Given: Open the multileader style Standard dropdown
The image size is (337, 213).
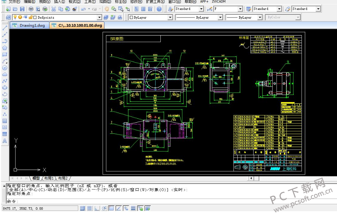Looking at the screenshot, I should pos(318,9).
